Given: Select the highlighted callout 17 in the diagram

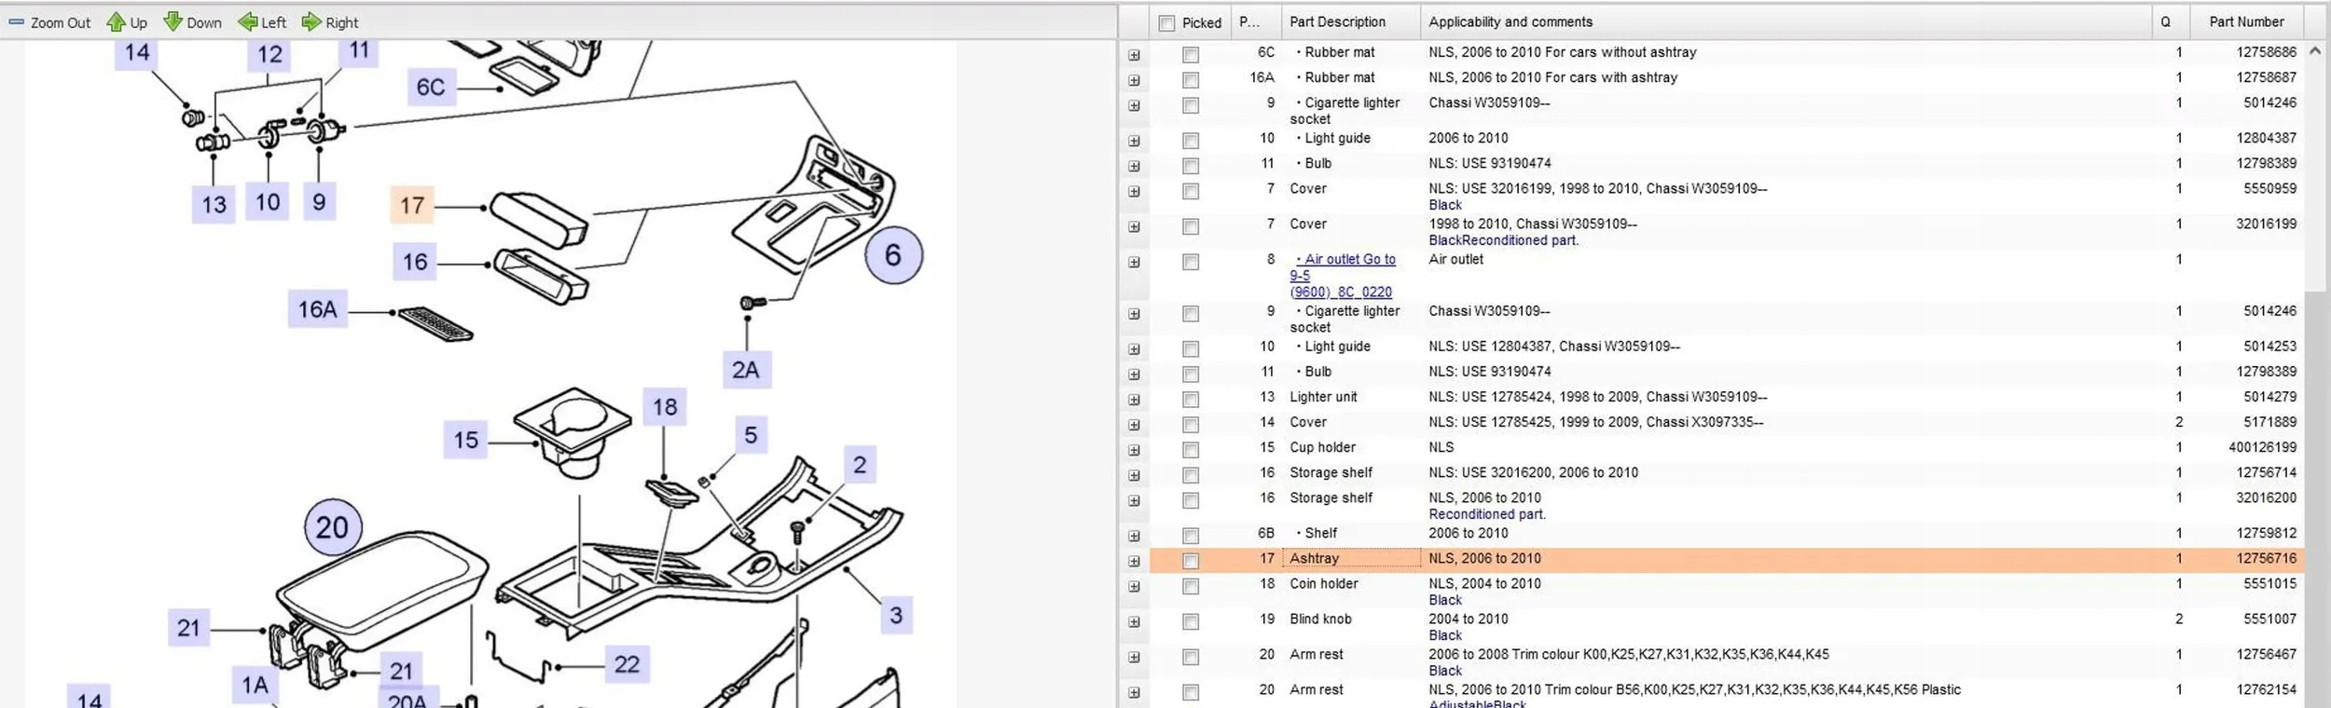Looking at the screenshot, I should (x=412, y=206).
